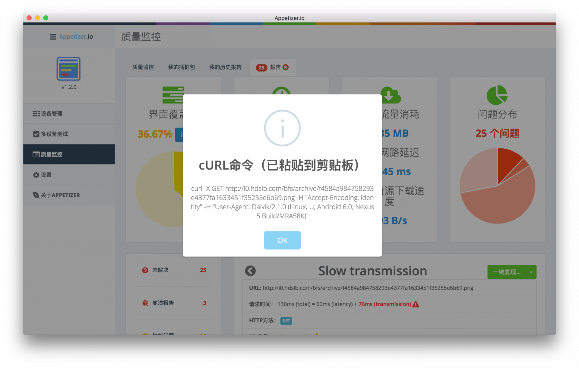Image resolution: width=579 pixels, height=368 pixels.
Task: Click the 网路延迟 label
Action: [x=400, y=152]
